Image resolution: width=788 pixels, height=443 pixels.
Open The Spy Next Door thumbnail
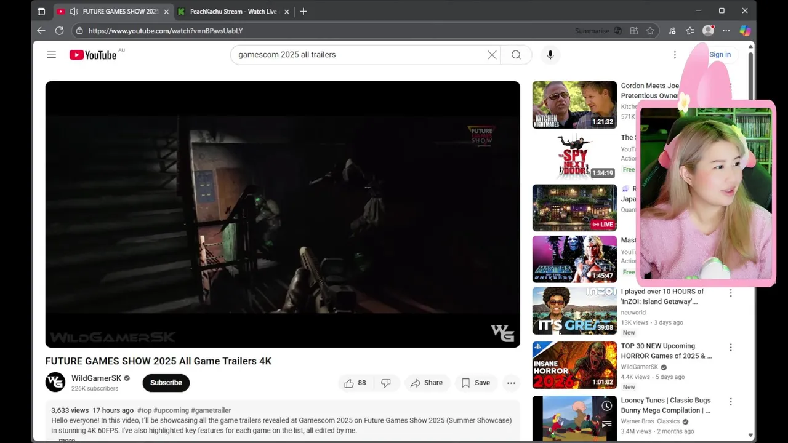coord(574,156)
